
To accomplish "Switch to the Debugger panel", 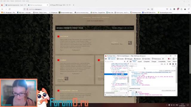I will coord(129,59).
